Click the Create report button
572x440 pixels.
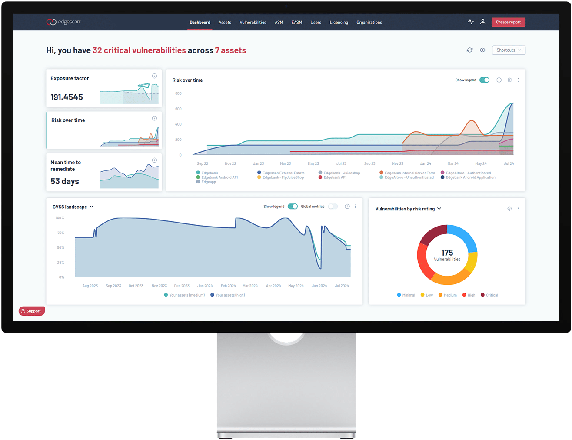click(x=509, y=22)
